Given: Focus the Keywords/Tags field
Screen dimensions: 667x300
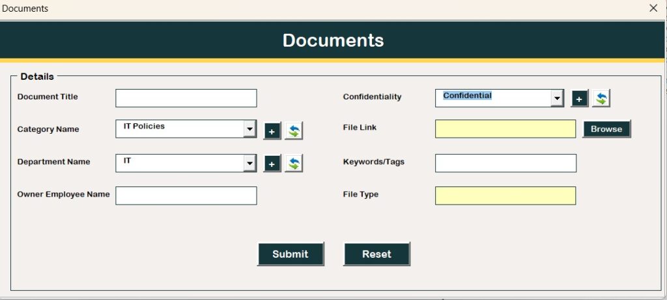Looking at the screenshot, I should coord(505,163).
